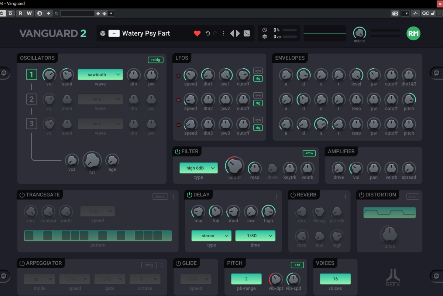Click the pb-range value 2 field
This screenshot has height=296, width=443.
click(x=246, y=279)
